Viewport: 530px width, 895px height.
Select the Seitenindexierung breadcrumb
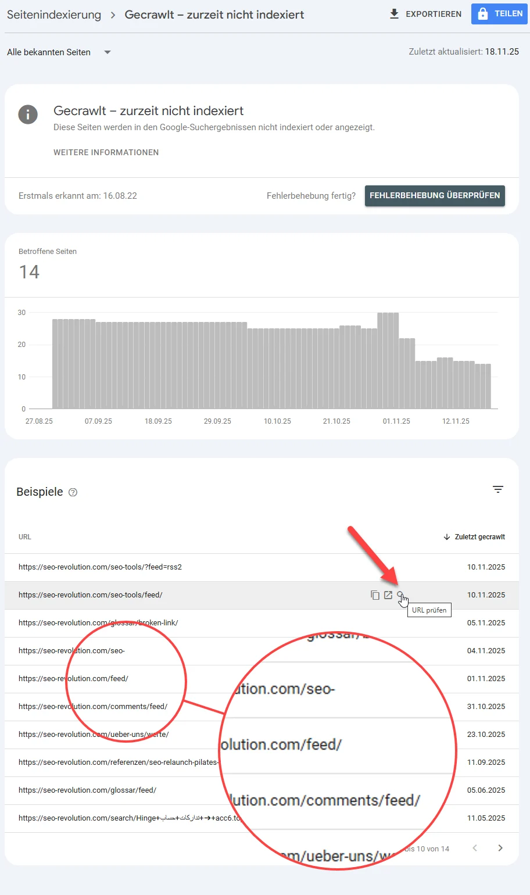tap(53, 15)
